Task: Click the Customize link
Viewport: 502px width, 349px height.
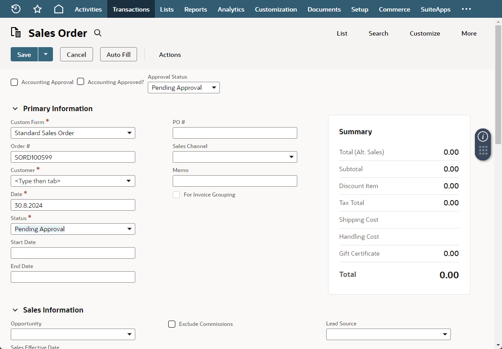Action: pos(425,33)
